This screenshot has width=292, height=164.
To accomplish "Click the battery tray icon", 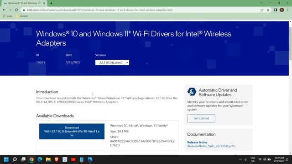I will [269, 159].
